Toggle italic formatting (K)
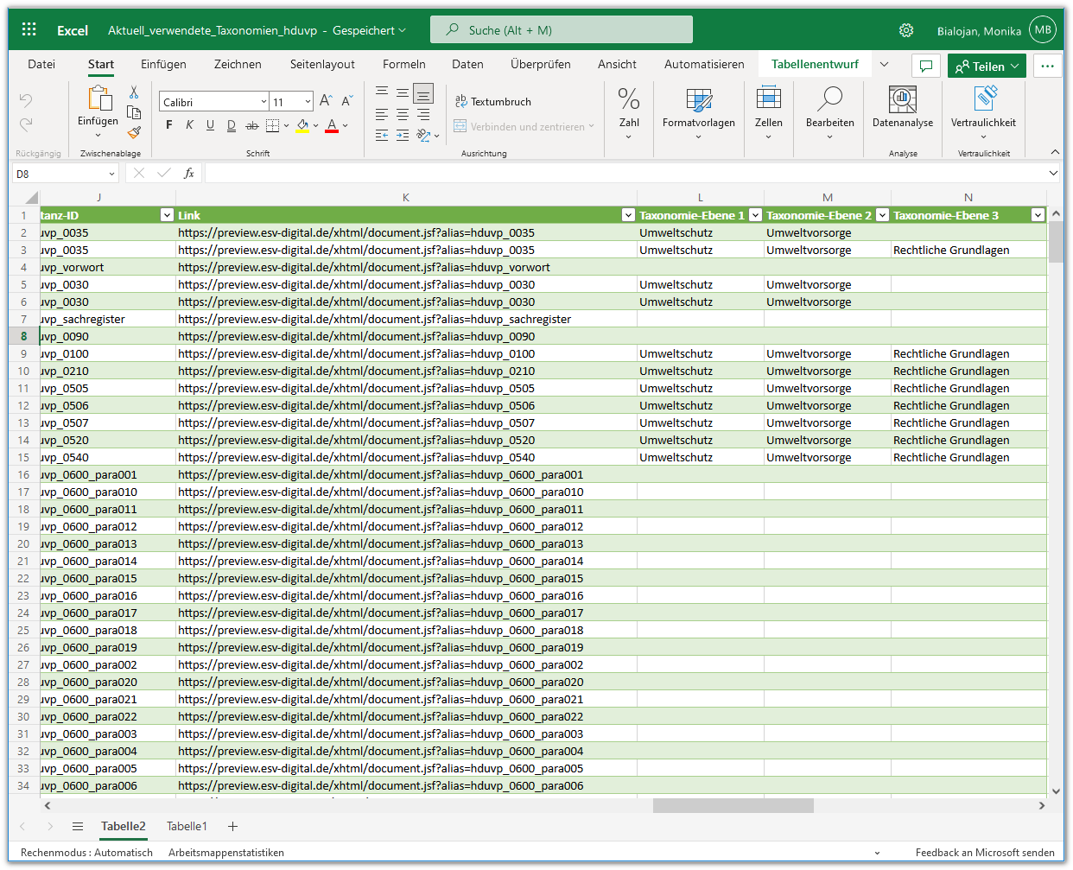Screen dimensions: 1073x870 click(189, 125)
